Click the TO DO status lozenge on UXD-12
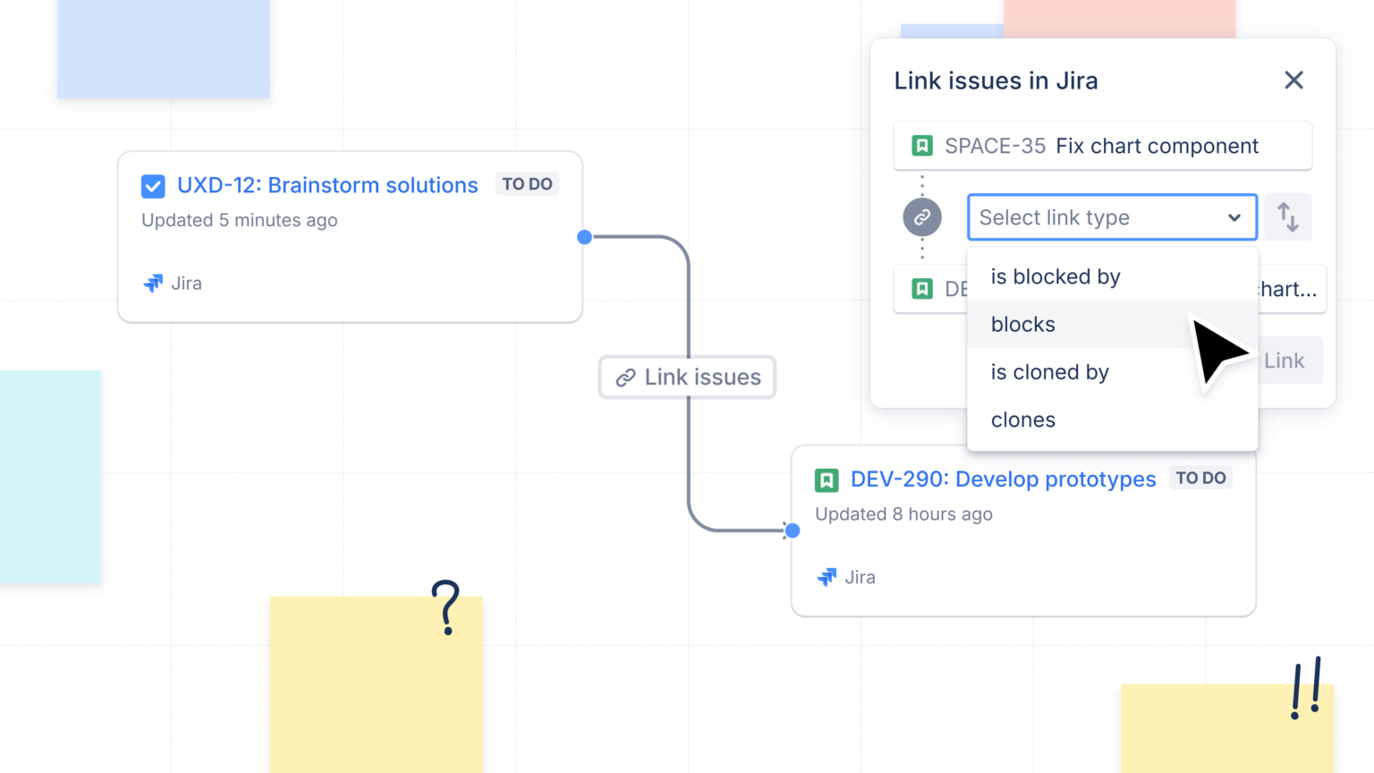The height and width of the screenshot is (773, 1374). click(527, 183)
